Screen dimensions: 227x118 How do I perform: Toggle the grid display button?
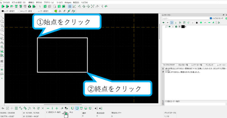point(70,6)
